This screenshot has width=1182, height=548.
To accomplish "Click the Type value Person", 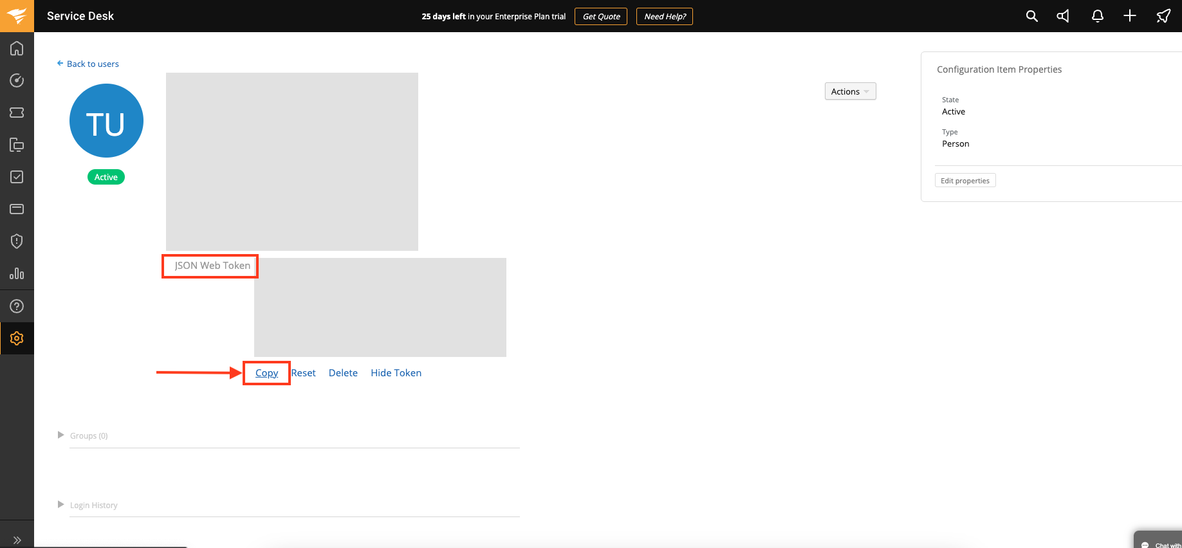I will click(956, 144).
